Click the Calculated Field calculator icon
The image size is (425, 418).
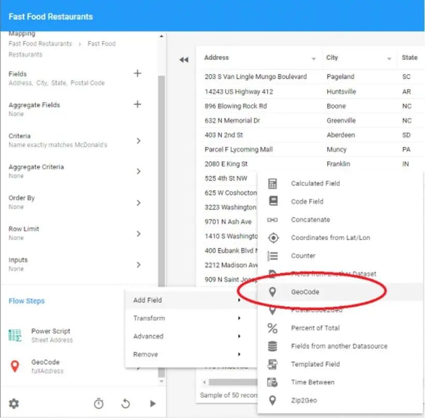click(273, 184)
